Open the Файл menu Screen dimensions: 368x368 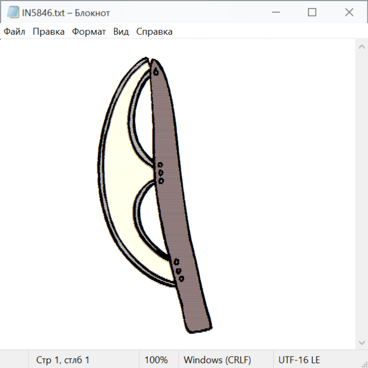point(14,31)
